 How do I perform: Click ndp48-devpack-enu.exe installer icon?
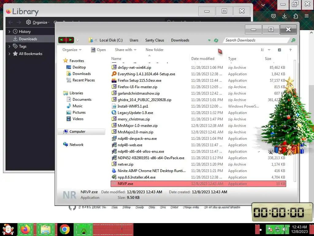click(114, 139)
